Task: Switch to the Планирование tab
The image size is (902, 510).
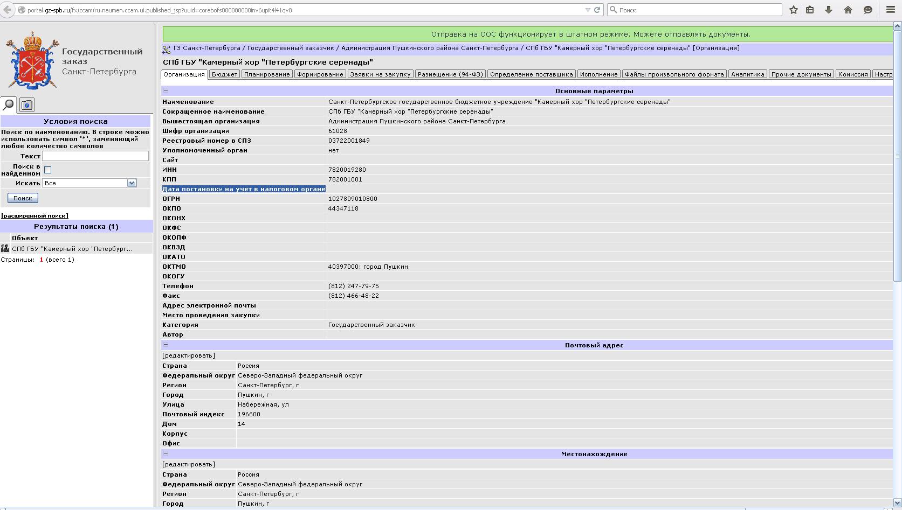Action: pos(267,74)
